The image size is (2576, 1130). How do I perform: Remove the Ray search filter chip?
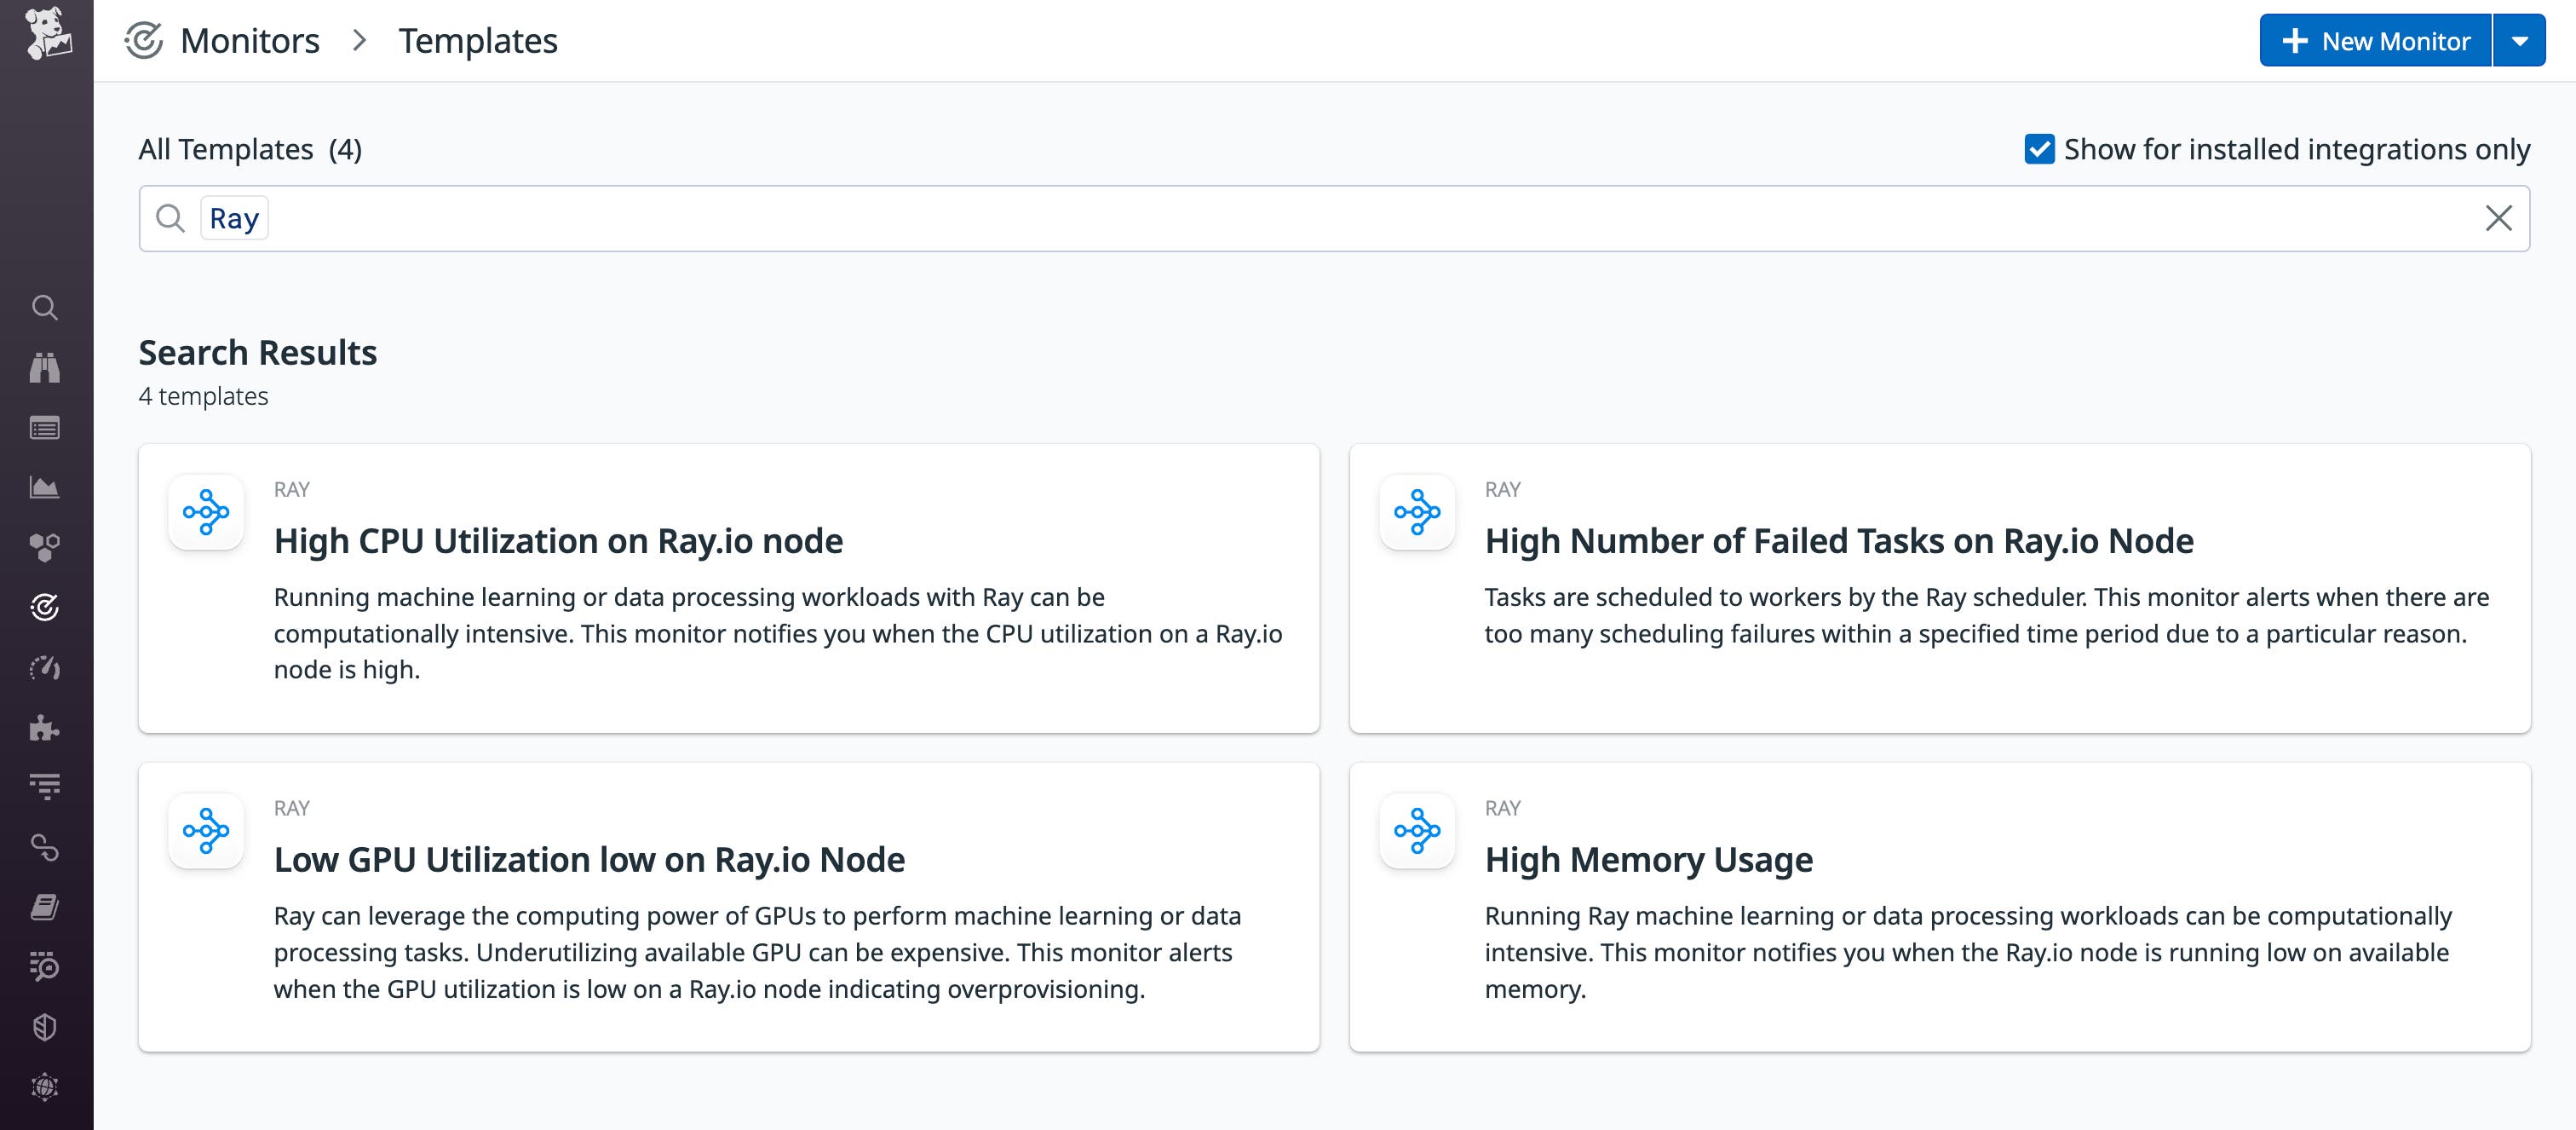pos(234,217)
